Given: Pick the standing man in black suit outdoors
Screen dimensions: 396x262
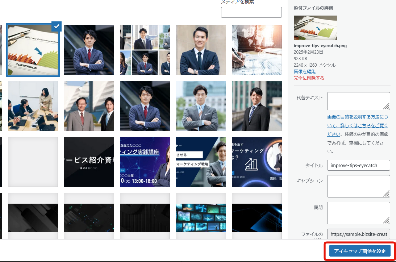Looking at the screenshot, I should point(257,106).
